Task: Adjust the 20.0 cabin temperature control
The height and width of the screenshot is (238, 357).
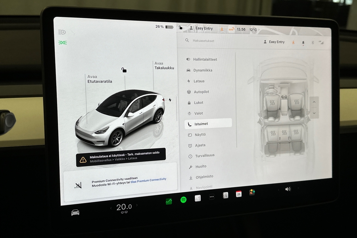Action: [124, 206]
